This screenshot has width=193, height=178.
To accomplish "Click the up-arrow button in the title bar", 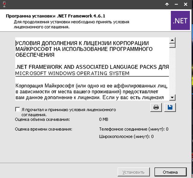I will (167, 5).
